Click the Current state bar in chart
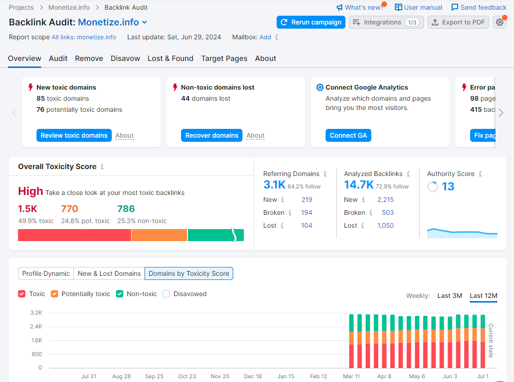 pos(483,341)
